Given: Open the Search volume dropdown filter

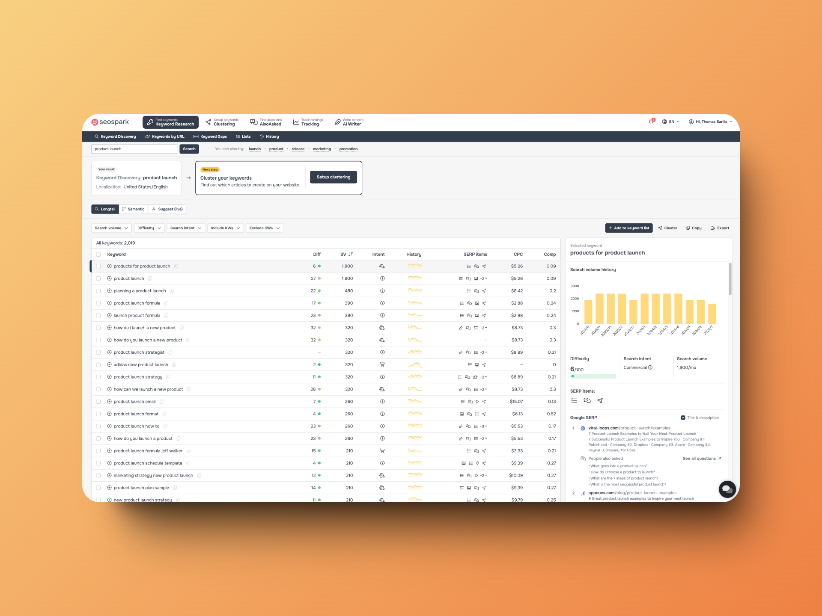Looking at the screenshot, I should tap(111, 228).
